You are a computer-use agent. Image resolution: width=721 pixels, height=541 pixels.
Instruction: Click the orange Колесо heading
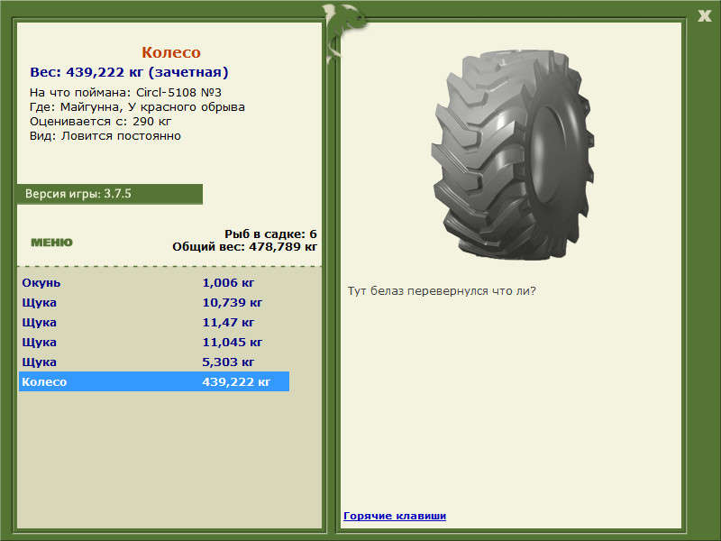coord(171,52)
